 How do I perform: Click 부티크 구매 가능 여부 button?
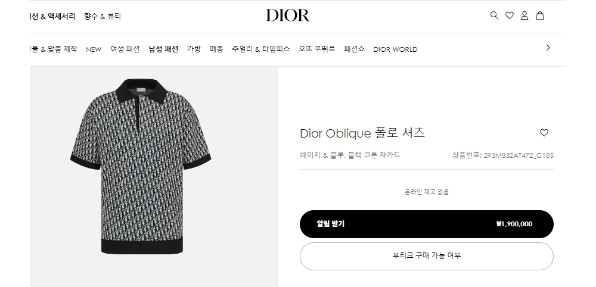tap(427, 256)
